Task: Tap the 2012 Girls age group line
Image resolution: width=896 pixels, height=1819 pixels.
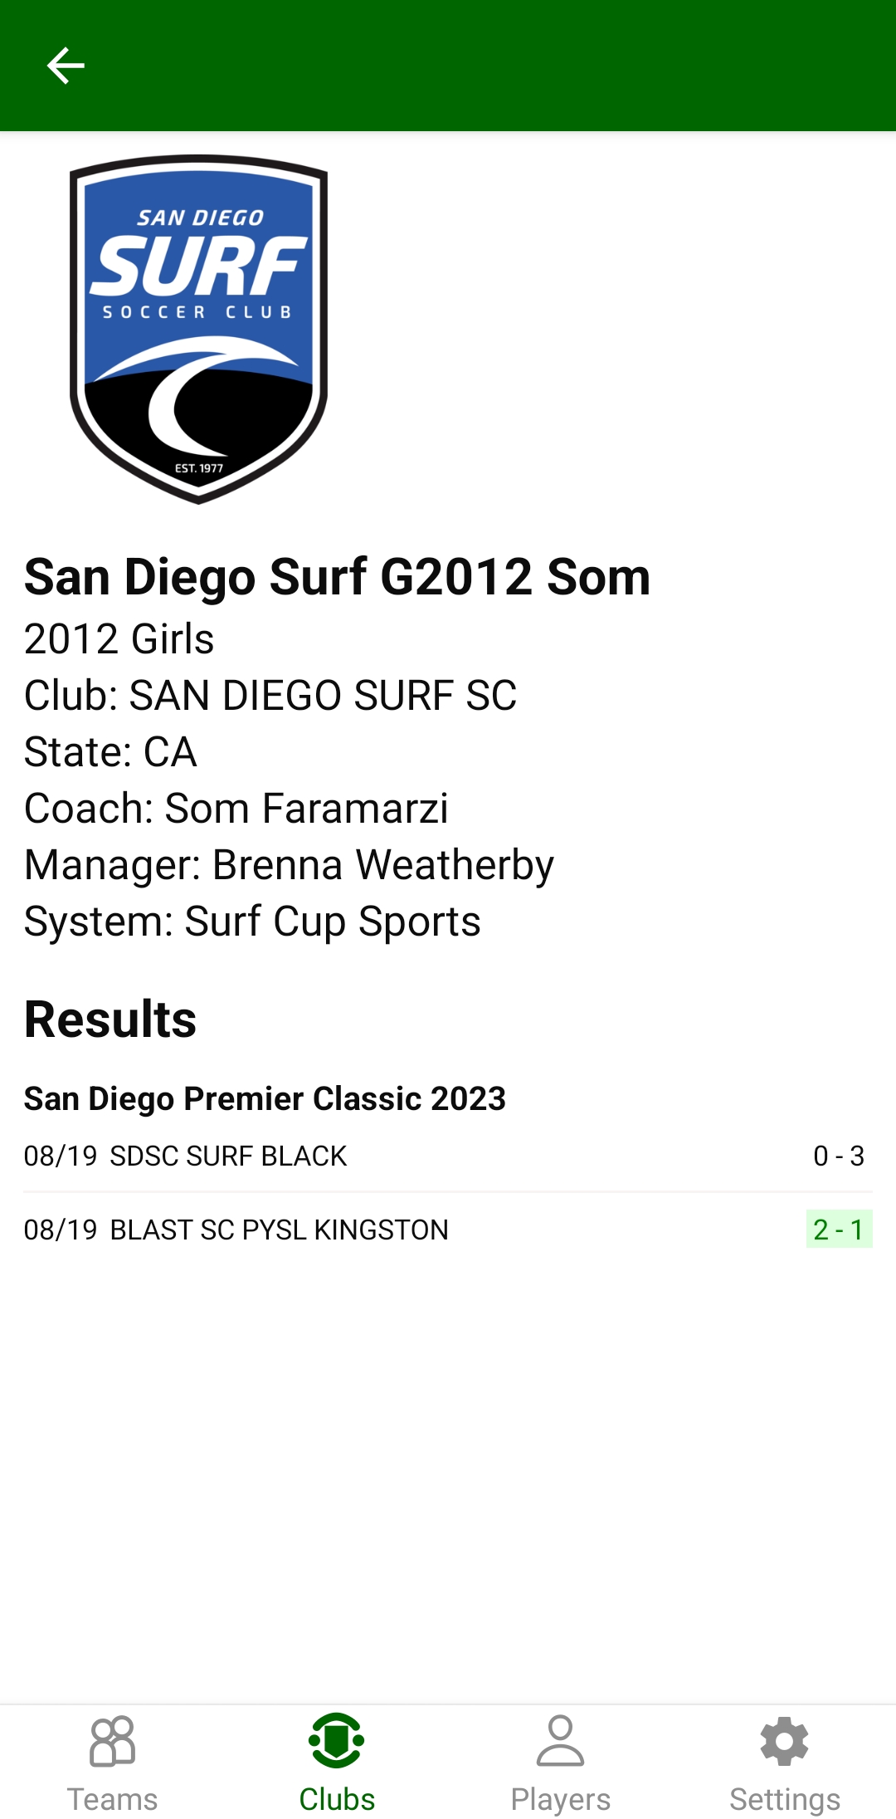Action: pyautogui.click(x=119, y=638)
